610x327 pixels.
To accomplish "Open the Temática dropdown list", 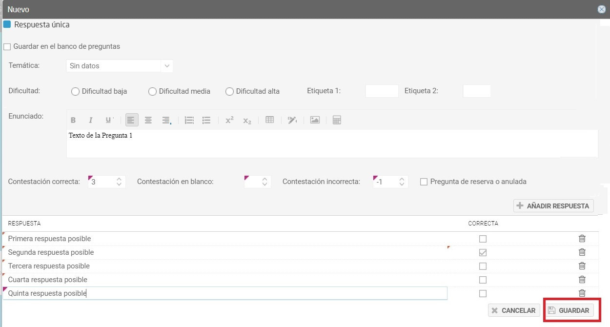I will [x=167, y=66].
